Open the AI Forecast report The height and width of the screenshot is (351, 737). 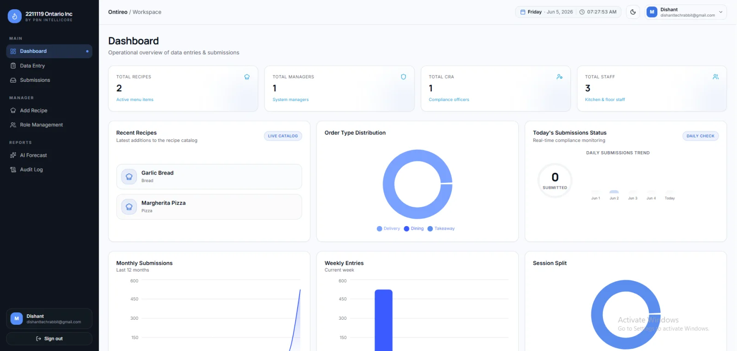pyautogui.click(x=49, y=155)
